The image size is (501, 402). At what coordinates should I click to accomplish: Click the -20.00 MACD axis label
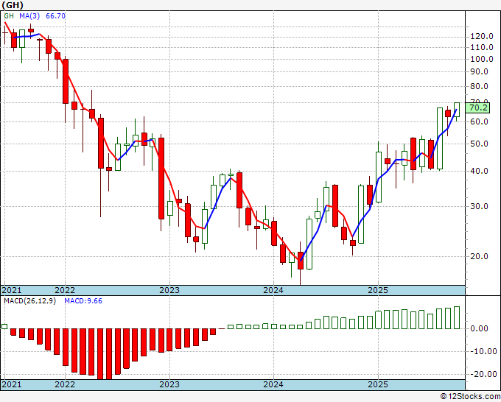(x=483, y=374)
